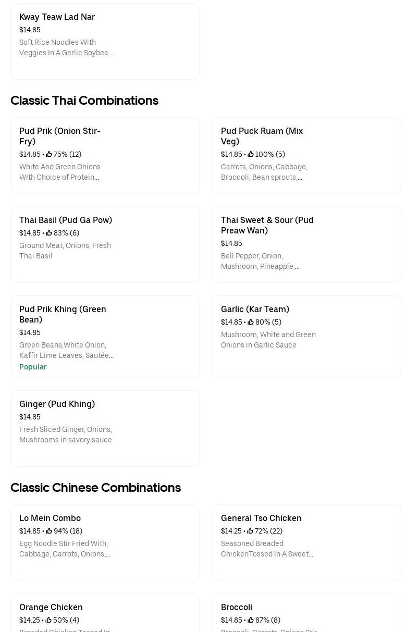The height and width of the screenshot is (632, 419).
Task: Click the Popular tag on Pud Prik Khing
Action: click(33, 367)
